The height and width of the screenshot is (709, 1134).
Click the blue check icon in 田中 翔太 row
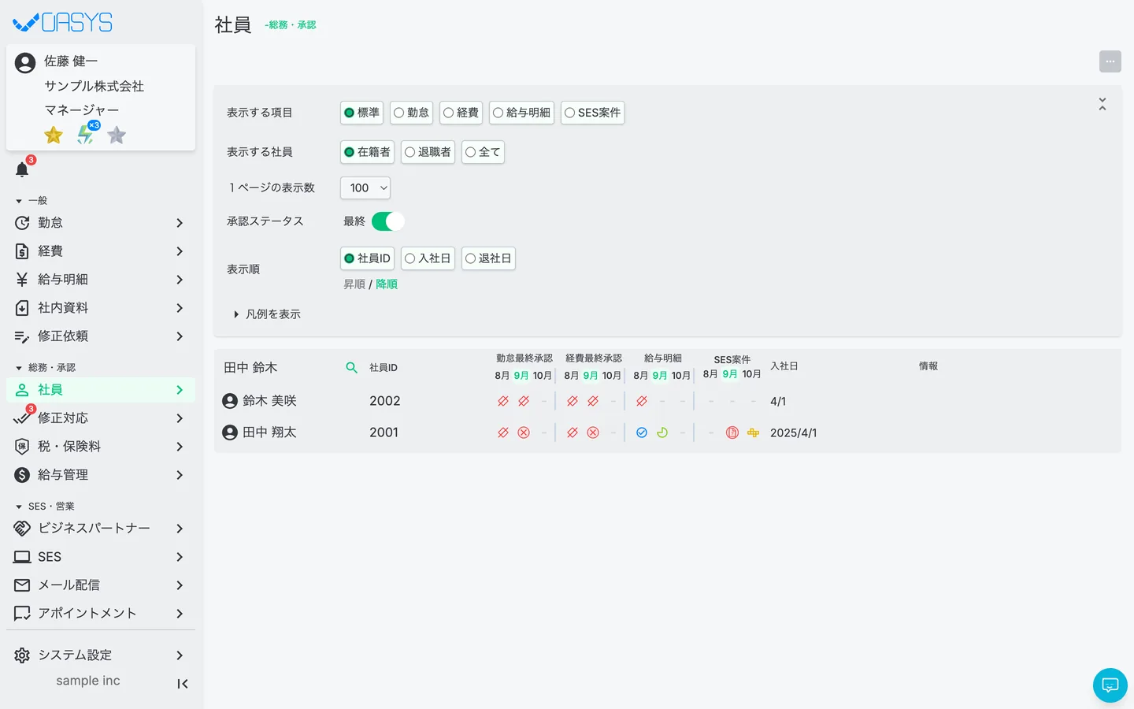pos(642,432)
